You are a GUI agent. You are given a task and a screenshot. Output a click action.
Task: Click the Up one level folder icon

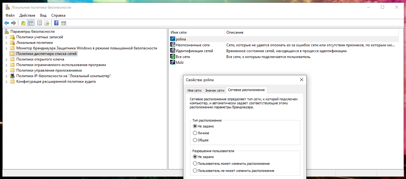pyautogui.click(x=23, y=23)
